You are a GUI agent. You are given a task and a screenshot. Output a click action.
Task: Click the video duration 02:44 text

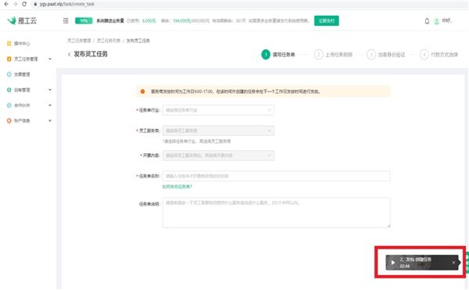pos(405,266)
